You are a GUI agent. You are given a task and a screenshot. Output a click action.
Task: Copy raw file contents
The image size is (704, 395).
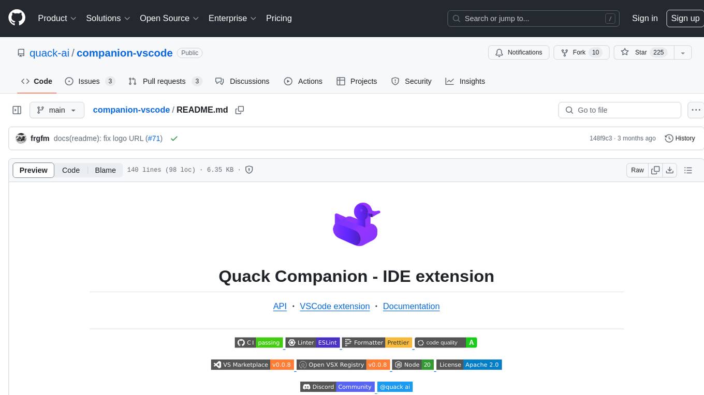[x=655, y=170]
